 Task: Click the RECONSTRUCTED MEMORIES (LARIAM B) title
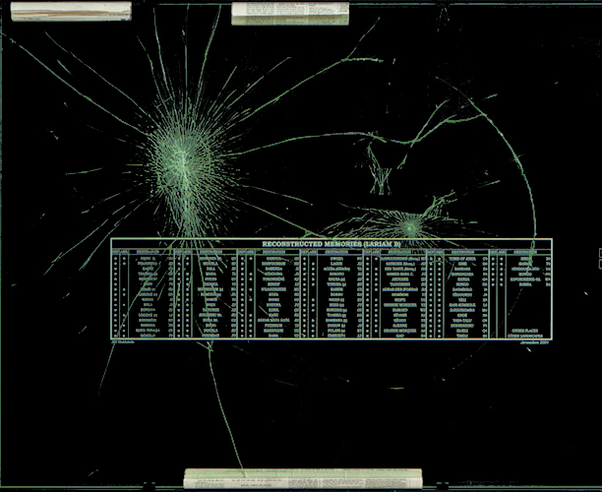tap(331, 244)
